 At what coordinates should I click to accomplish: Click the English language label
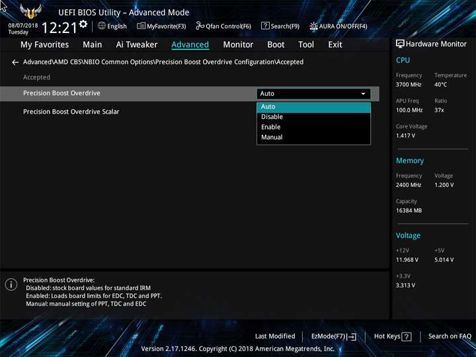[x=117, y=26]
